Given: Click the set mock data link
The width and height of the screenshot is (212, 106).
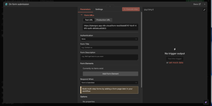Looking at the screenshot, I should click(176, 63).
